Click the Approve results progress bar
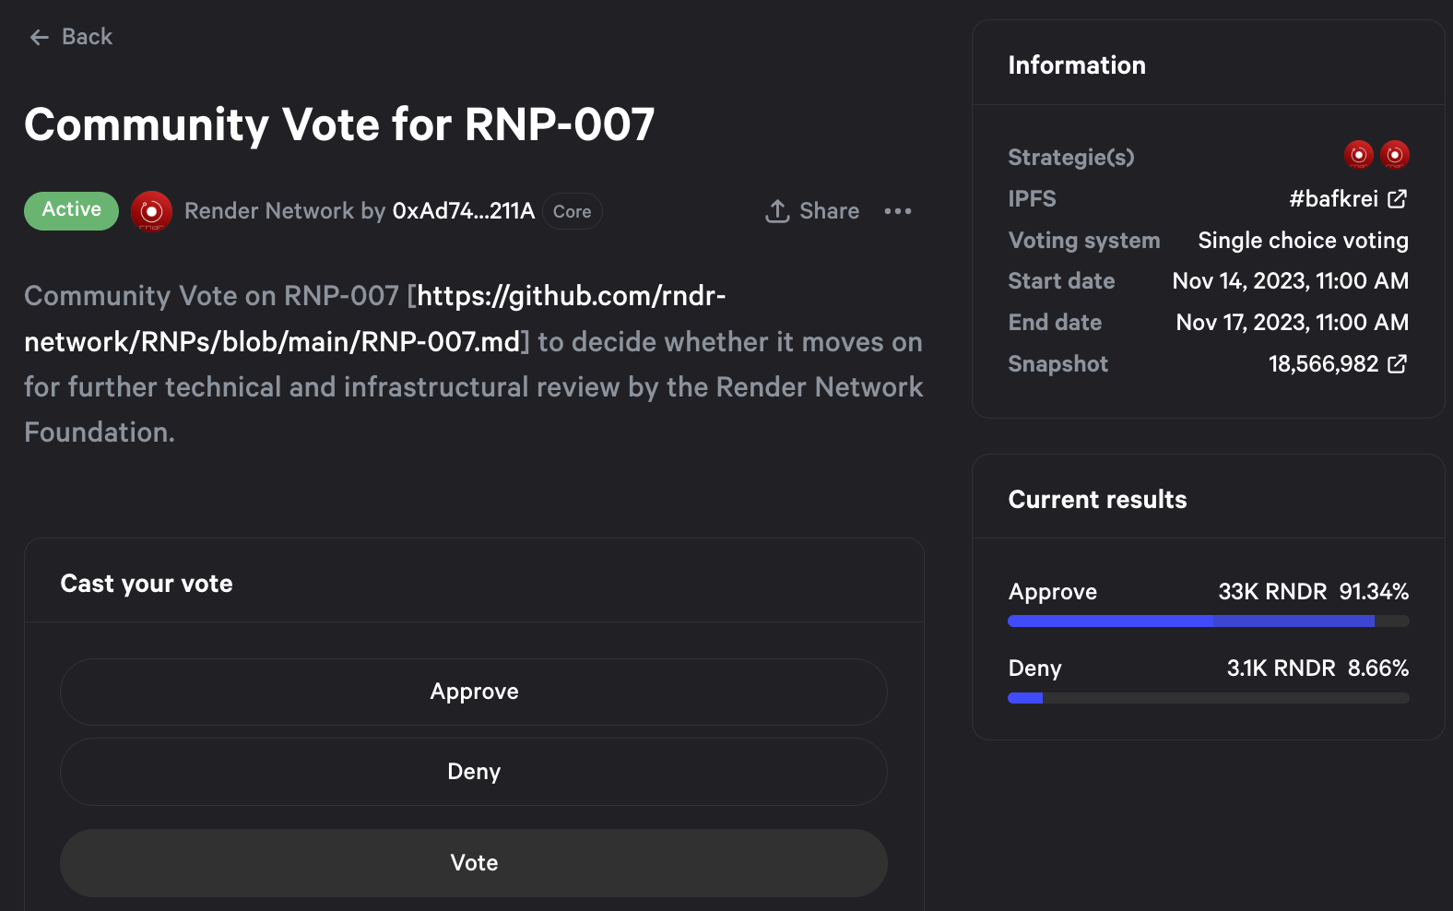Viewport: 1453px width, 911px height. click(1209, 621)
